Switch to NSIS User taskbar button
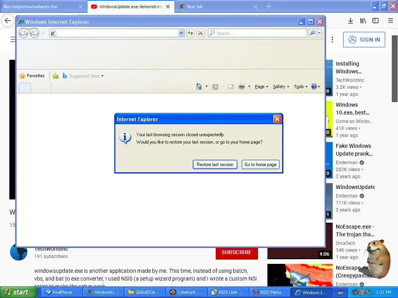This screenshot has width=398, height=298. 228,292
